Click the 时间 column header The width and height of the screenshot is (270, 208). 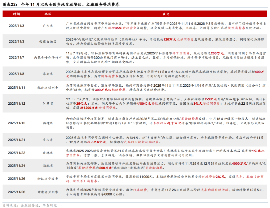tap(16, 14)
